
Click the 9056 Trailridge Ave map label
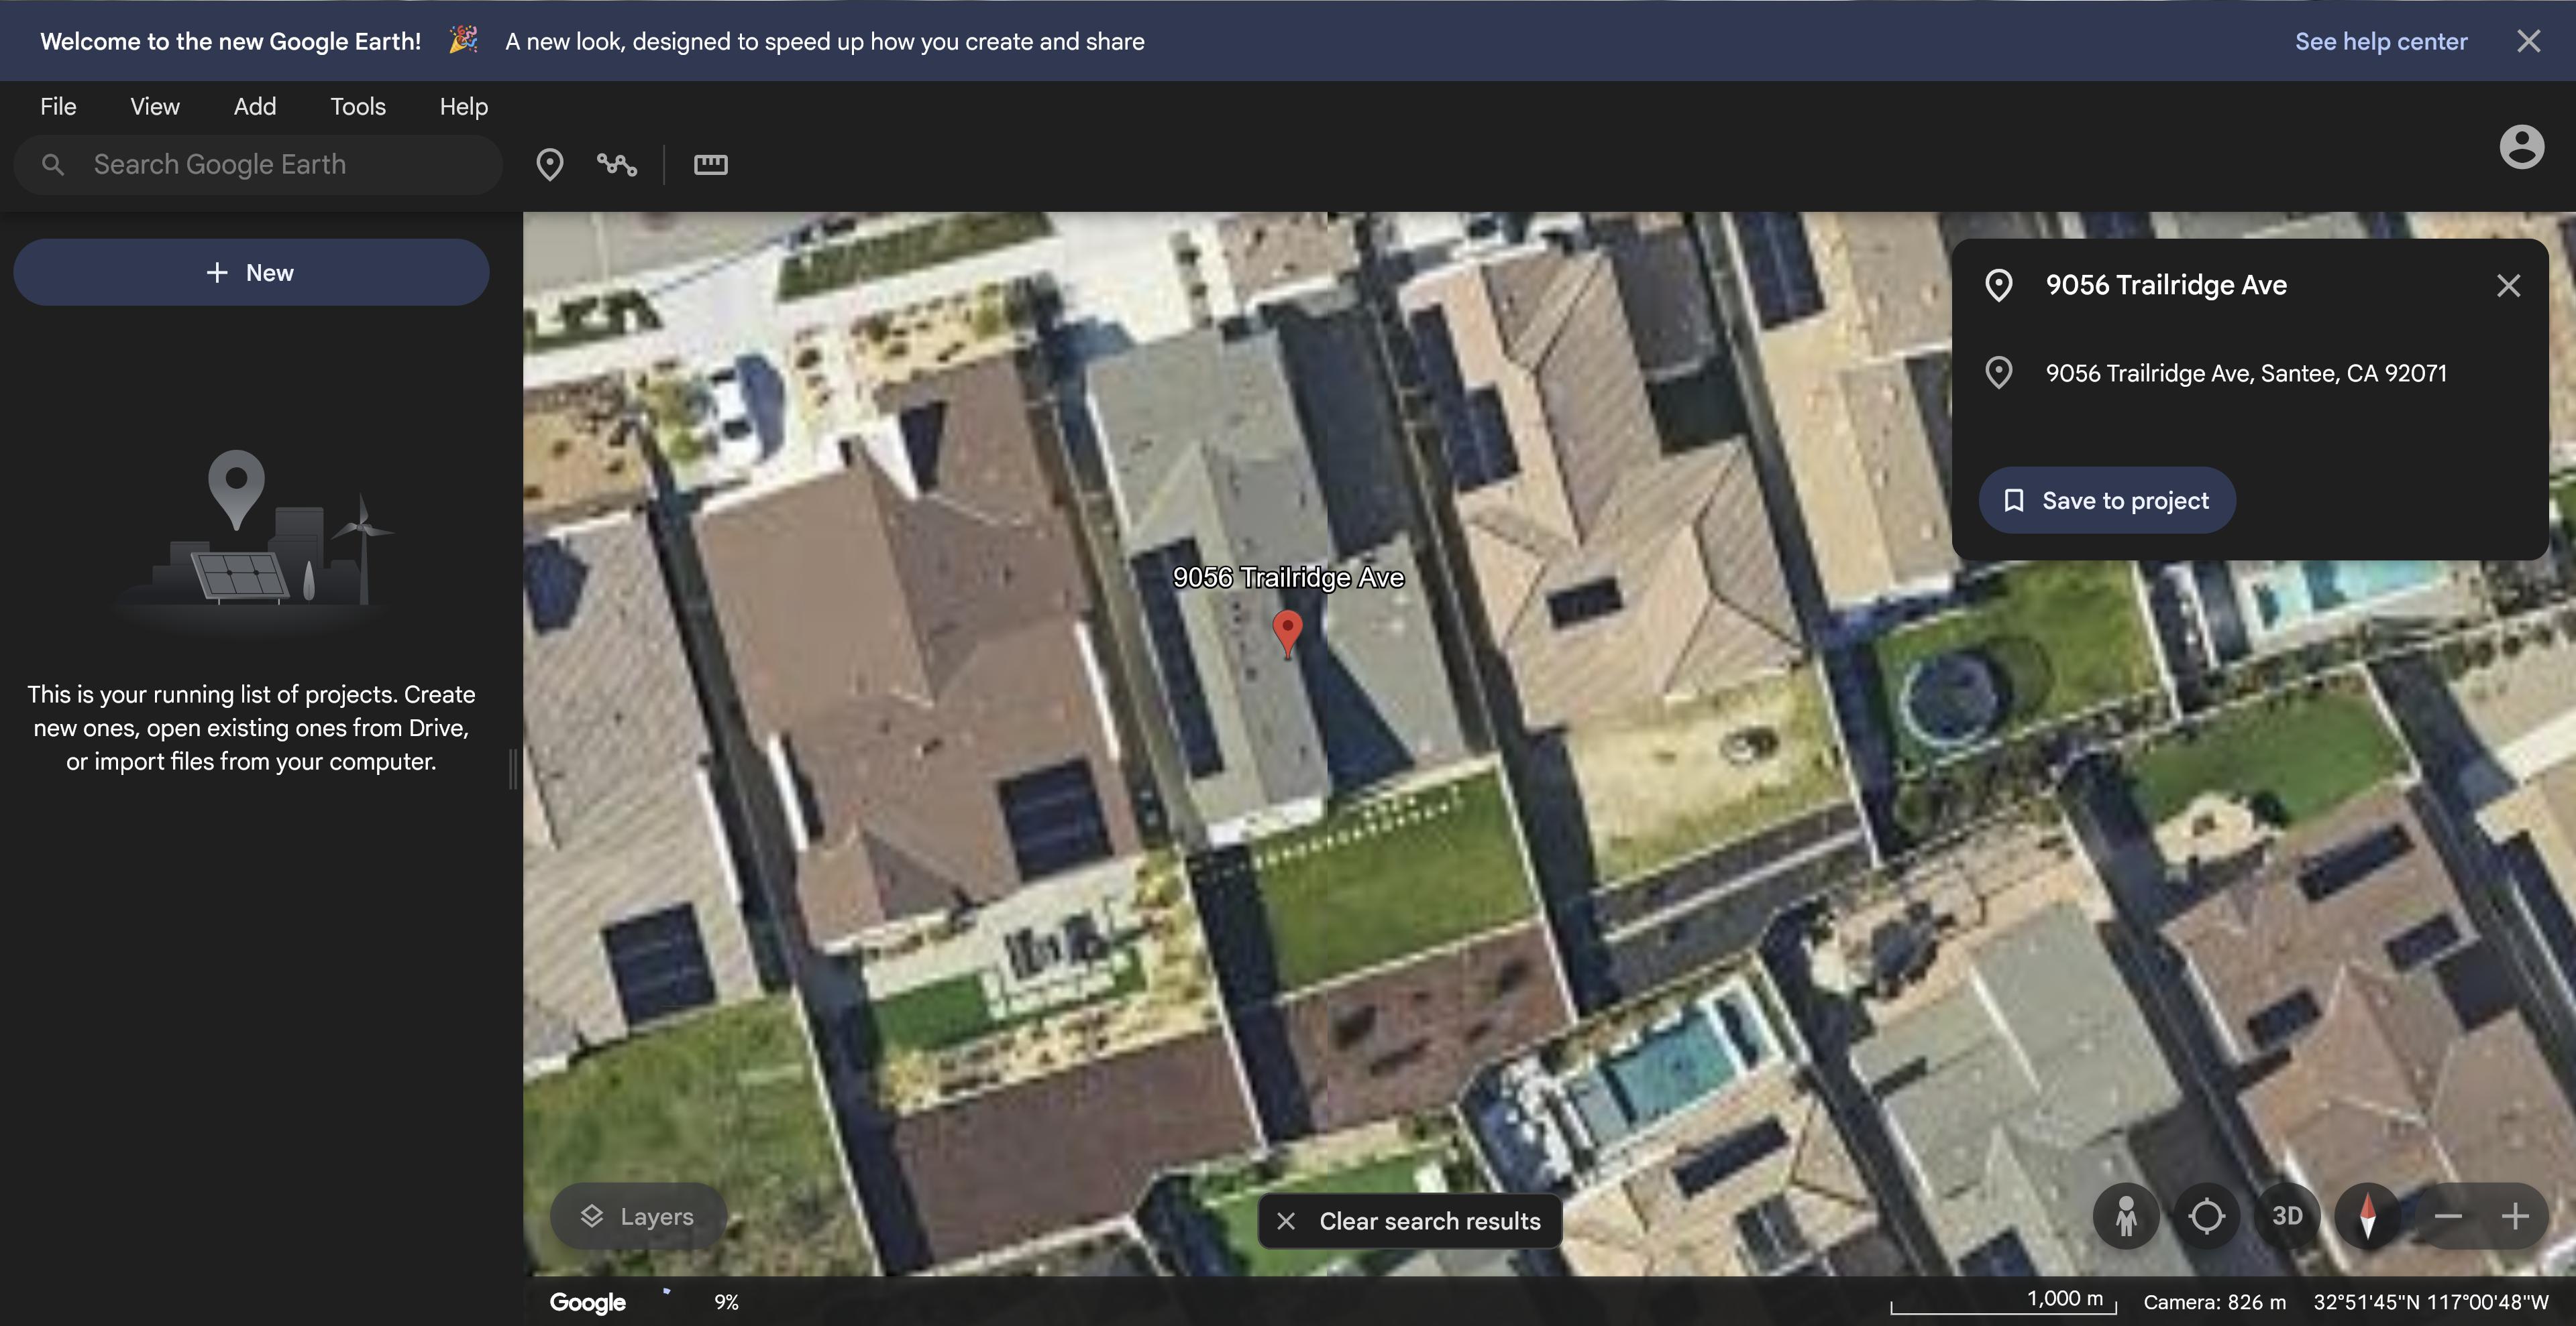point(1288,578)
